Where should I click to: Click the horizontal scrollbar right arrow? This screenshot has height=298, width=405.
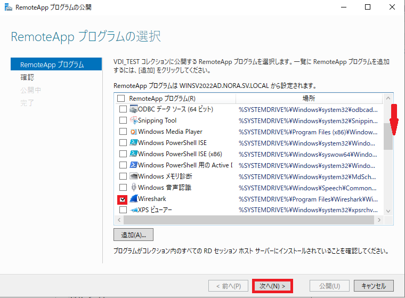379,220
